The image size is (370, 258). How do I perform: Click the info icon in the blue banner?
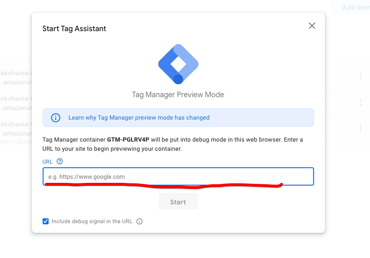[x=55, y=117]
